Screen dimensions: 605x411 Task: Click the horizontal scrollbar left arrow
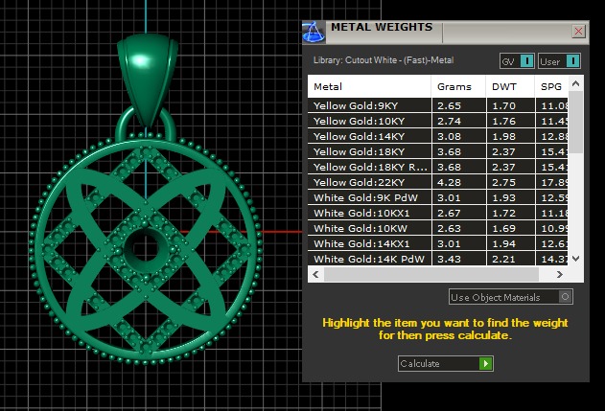pos(316,275)
